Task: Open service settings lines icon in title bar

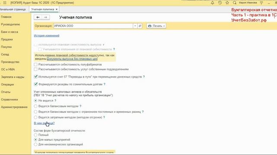Action: [261, 3]
